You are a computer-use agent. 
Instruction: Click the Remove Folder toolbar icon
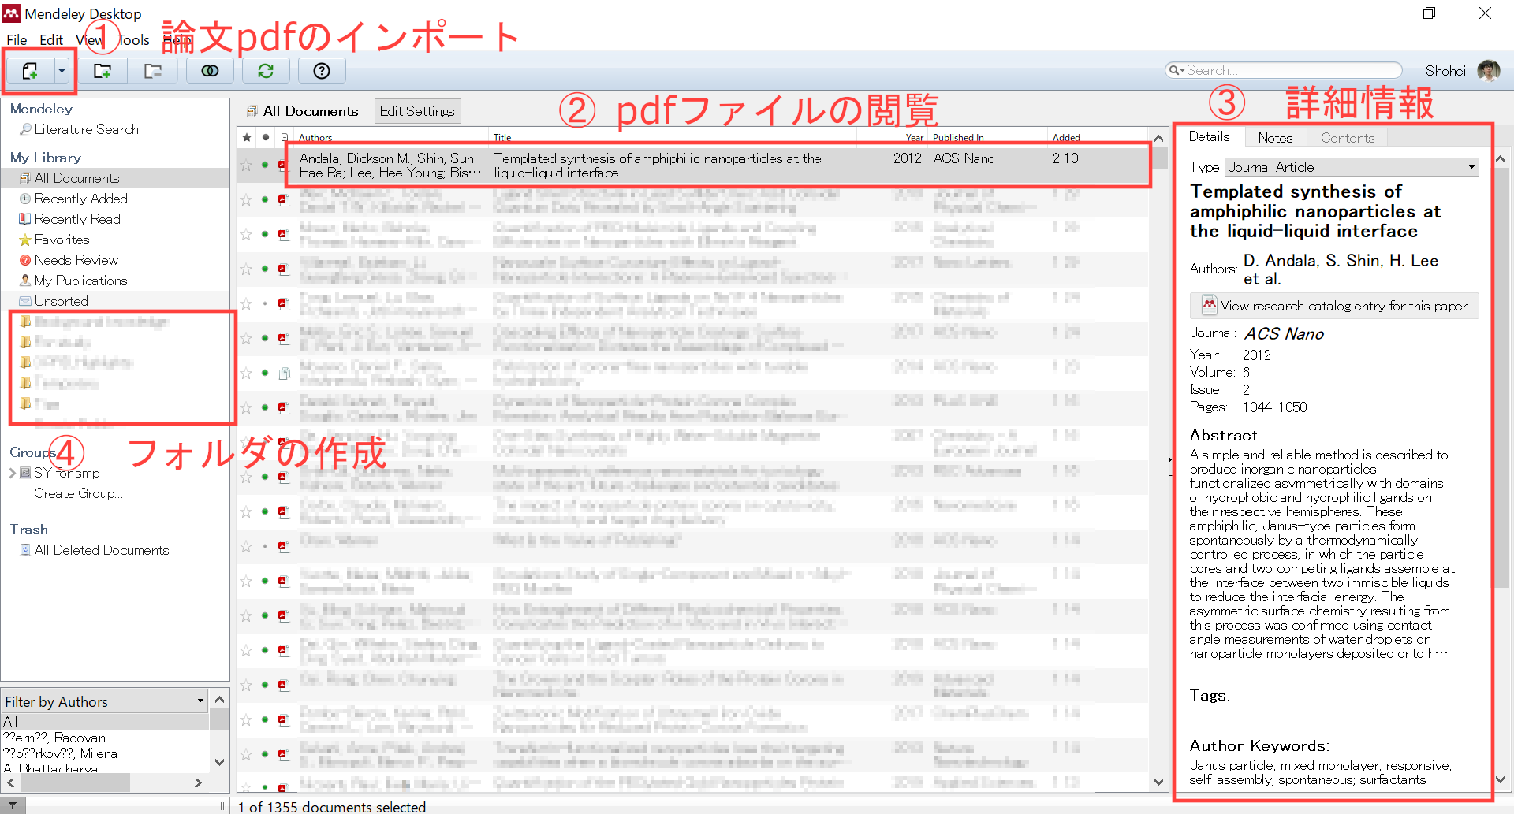[x=153, y=71]
